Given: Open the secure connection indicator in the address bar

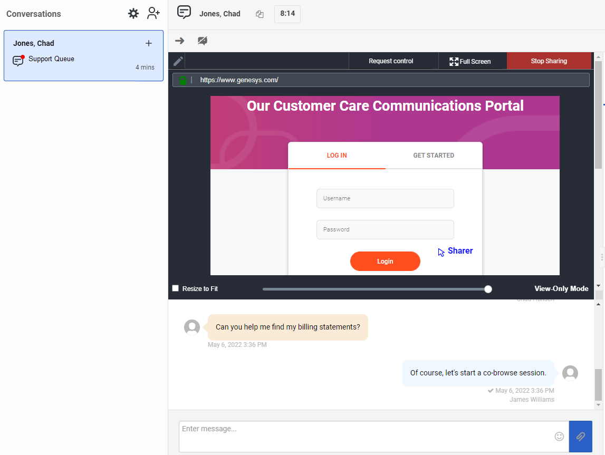Looking at the screenshot, I should pyautogui.click(x=183, y=80).
